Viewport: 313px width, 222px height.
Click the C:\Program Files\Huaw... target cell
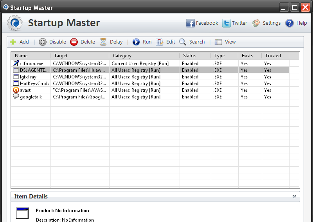[79, 70]
